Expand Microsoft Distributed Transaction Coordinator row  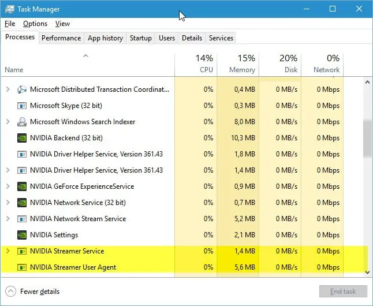(x=8, y=89)
